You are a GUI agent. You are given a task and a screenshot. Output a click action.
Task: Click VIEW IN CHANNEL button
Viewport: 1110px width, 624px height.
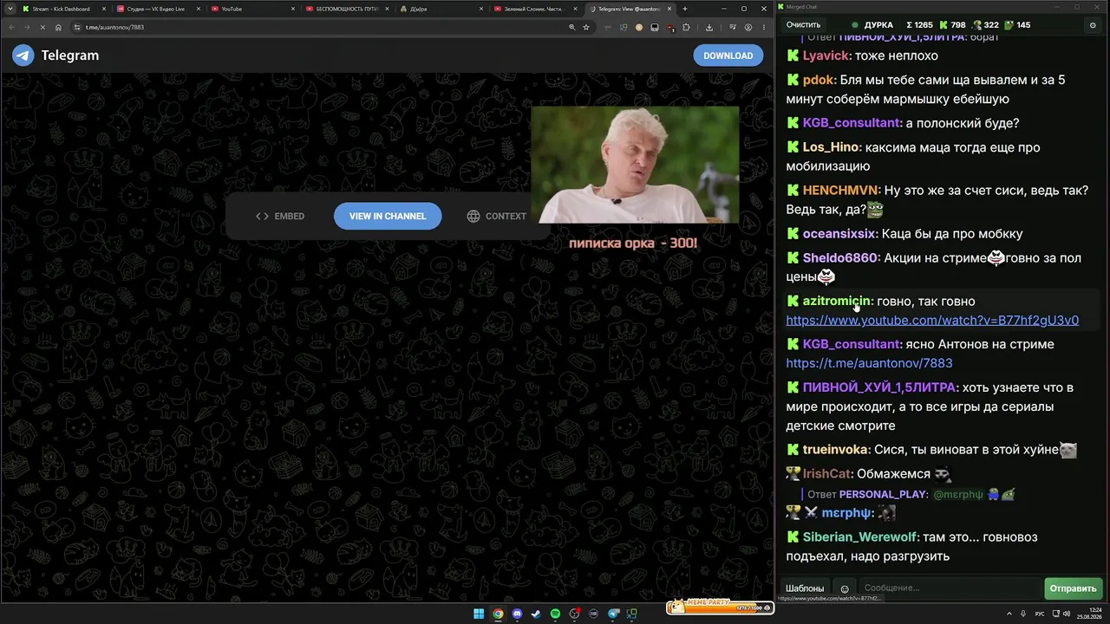[x=388, y=216]
